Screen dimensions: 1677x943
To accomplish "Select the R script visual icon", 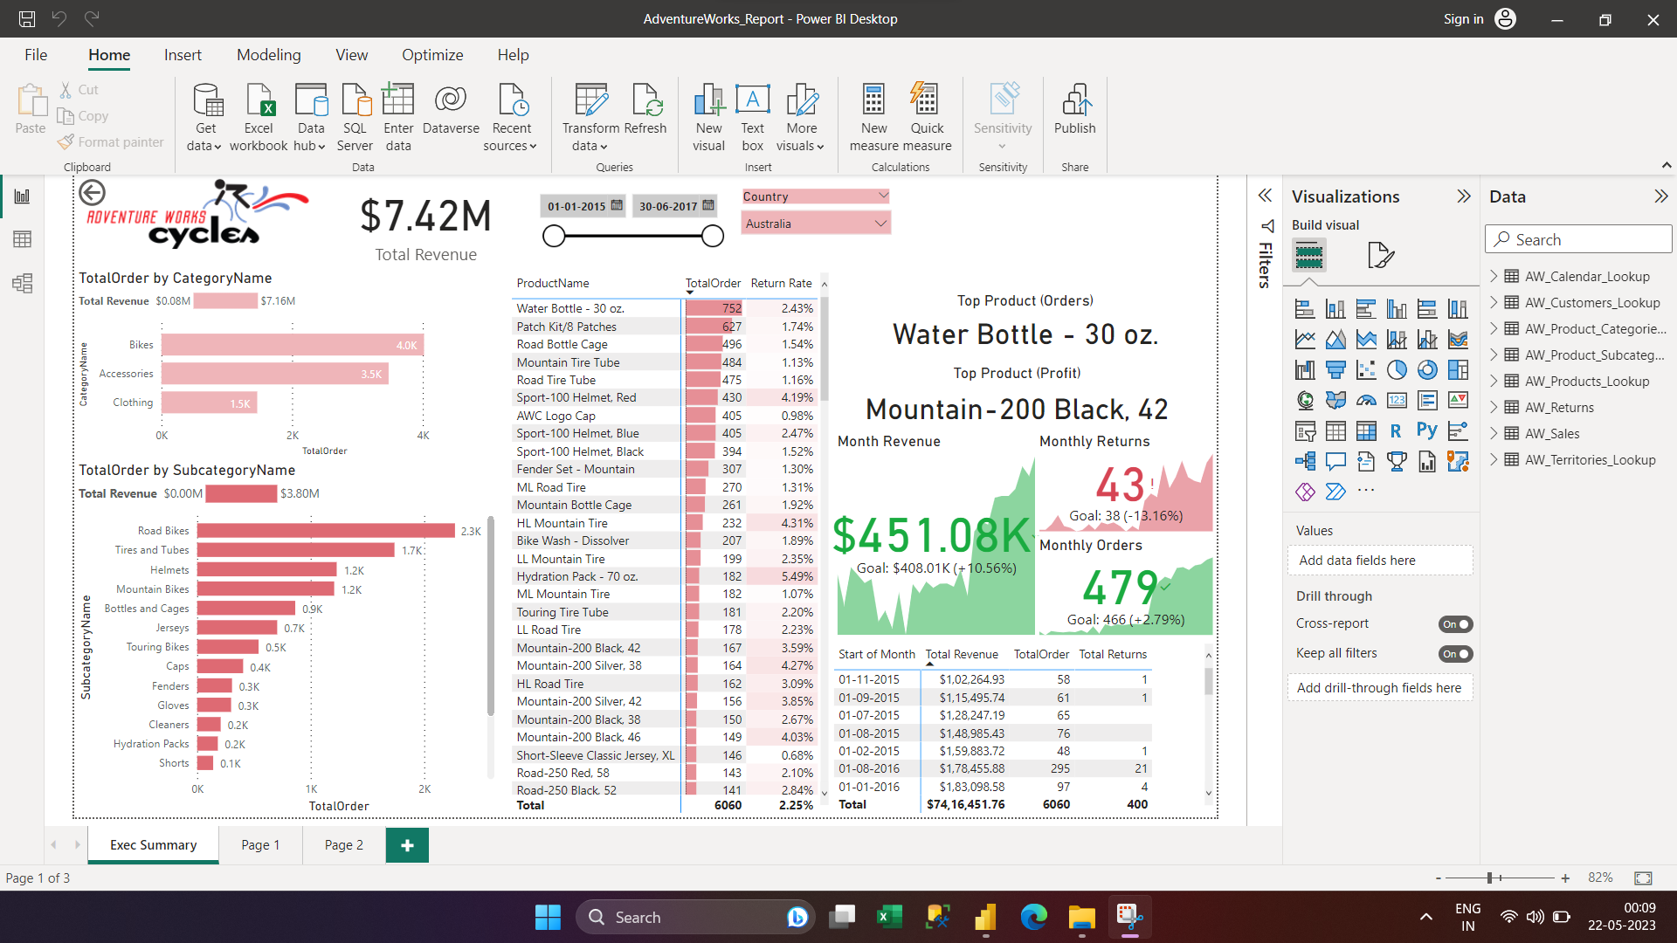I will click(x=1396, y=430).
